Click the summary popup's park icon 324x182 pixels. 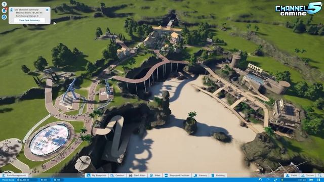coord(12,10)
